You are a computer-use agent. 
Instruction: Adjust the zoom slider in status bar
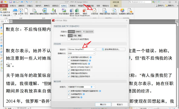pos(158,108)
